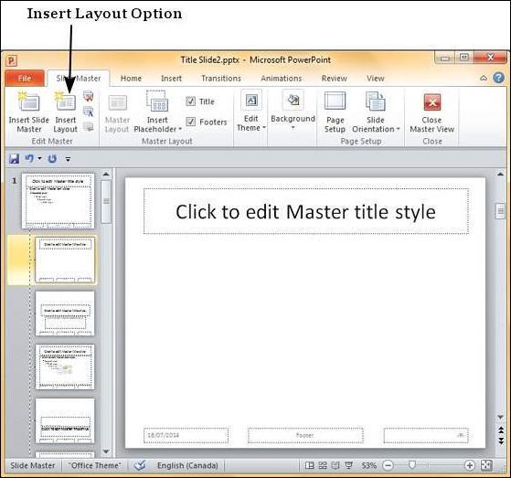This screenshot has height=478, width=511.
Task: Open PowerPoint Help question mark
Action: (498, 78)
